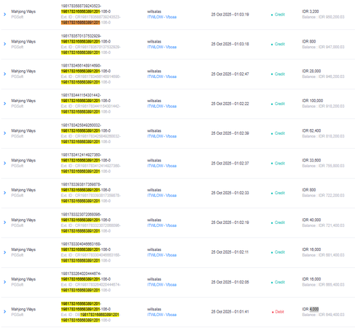355x331 pixels.
Task: Click the highlighted 'IDR 4,000' debit amount
Action: pos(310,309)
